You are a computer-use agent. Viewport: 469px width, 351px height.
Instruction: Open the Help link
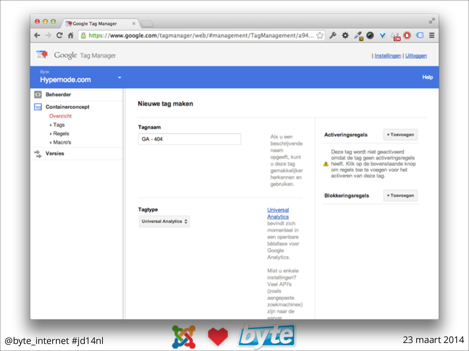[x=427, y=77]
